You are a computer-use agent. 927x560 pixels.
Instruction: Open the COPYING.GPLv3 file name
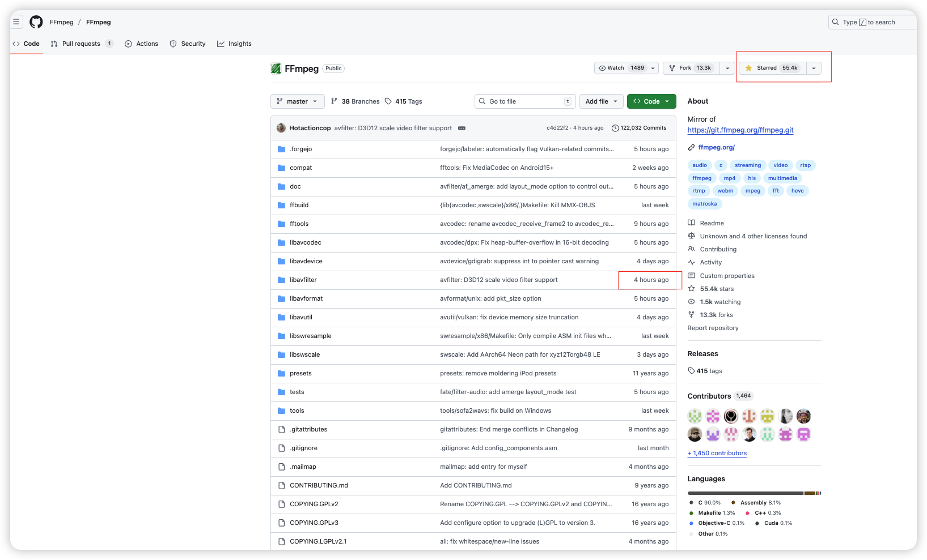314,523
